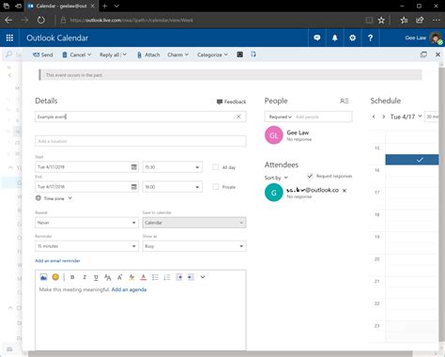Decrease paragraph indent
This screenshot has height=357, width=445.
pos(179,277)
